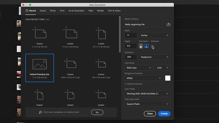Image resolution: width=219 pixels, height=123 pixels.
Task: Click the preset name field Reilly-beginning-file
Action: [x=144, y=24]
